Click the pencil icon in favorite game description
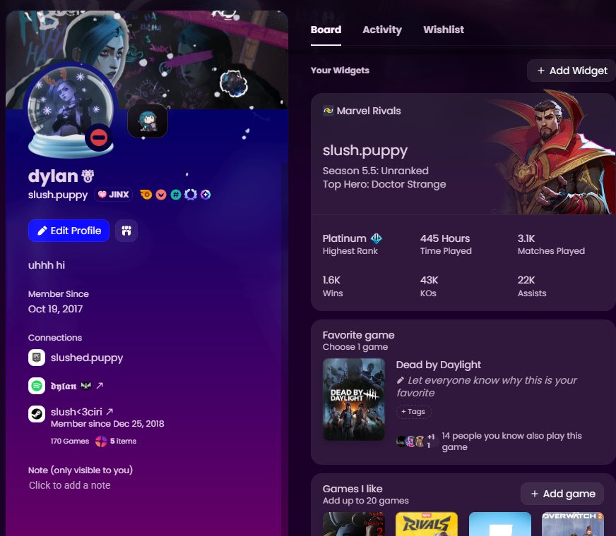Image resolution: width=616 pixels, height=536 pixels. [x=401, y=380]
